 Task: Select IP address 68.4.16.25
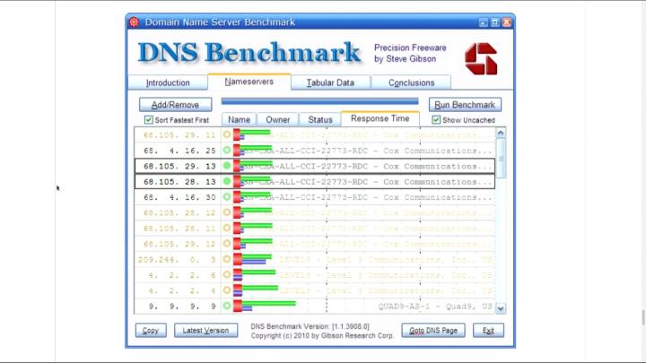[179, 151]
